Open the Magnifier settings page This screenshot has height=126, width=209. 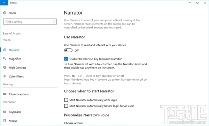[15, 59]
